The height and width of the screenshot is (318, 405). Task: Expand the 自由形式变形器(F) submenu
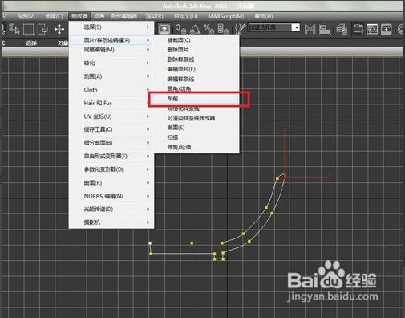[111, 156]
